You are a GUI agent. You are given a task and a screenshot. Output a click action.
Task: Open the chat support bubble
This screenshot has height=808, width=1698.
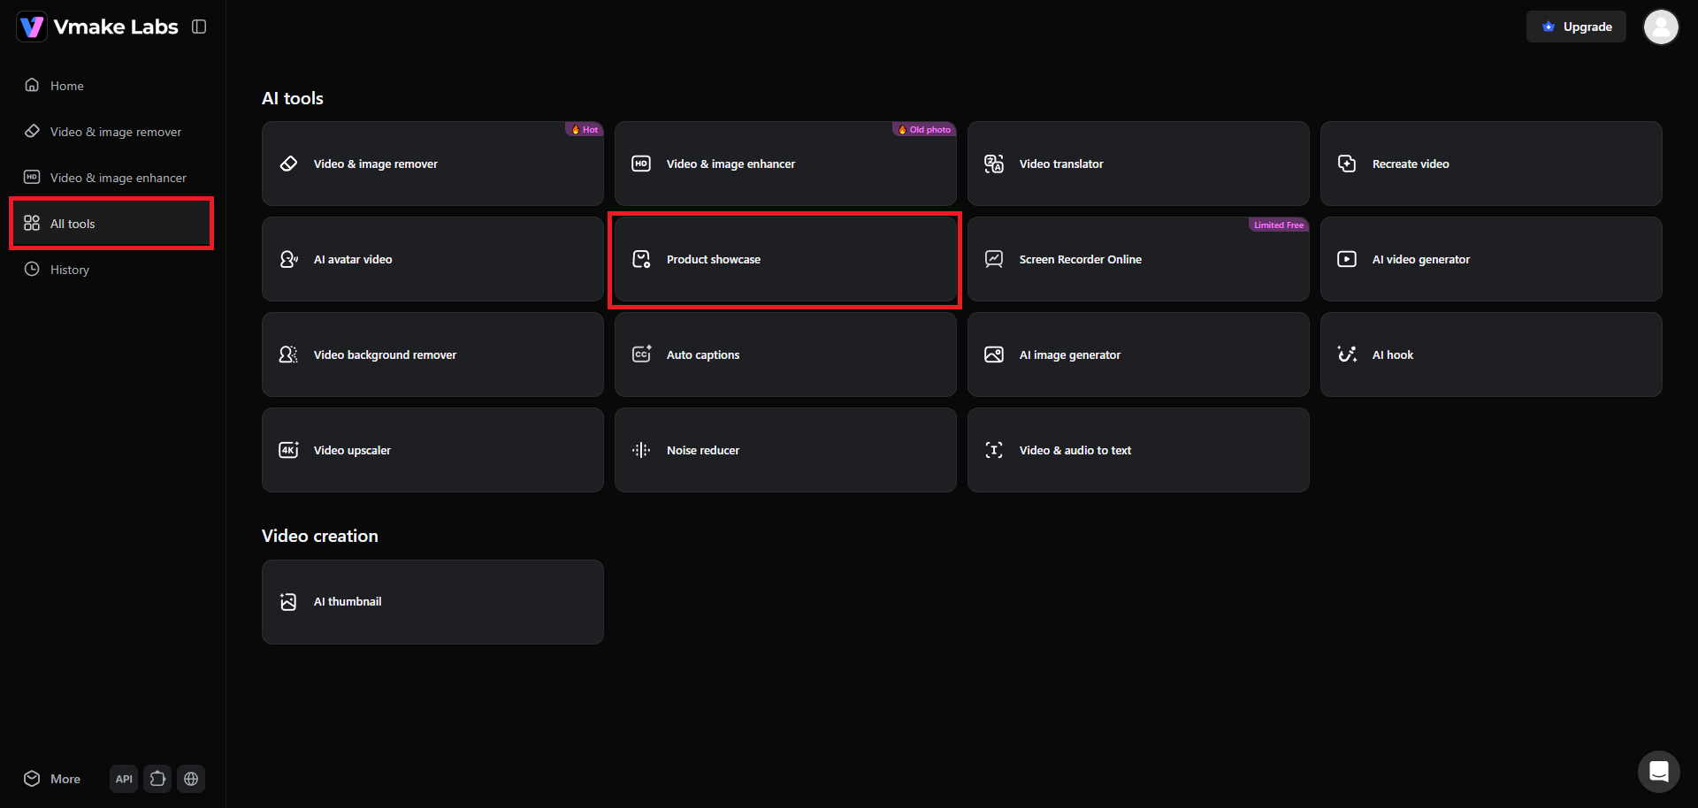1659,772
